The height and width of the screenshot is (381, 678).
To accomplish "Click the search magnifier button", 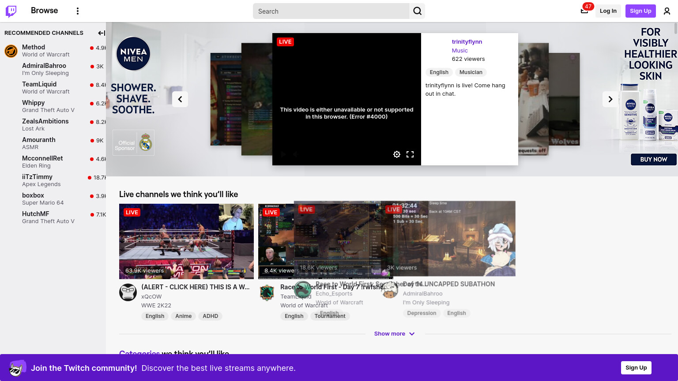I will point(417,11).
